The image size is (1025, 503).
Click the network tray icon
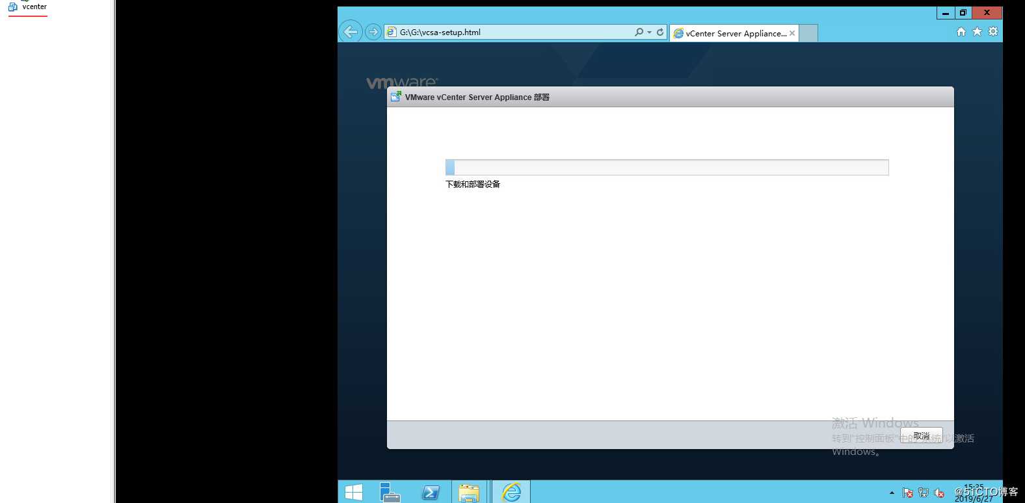(924, 493)
